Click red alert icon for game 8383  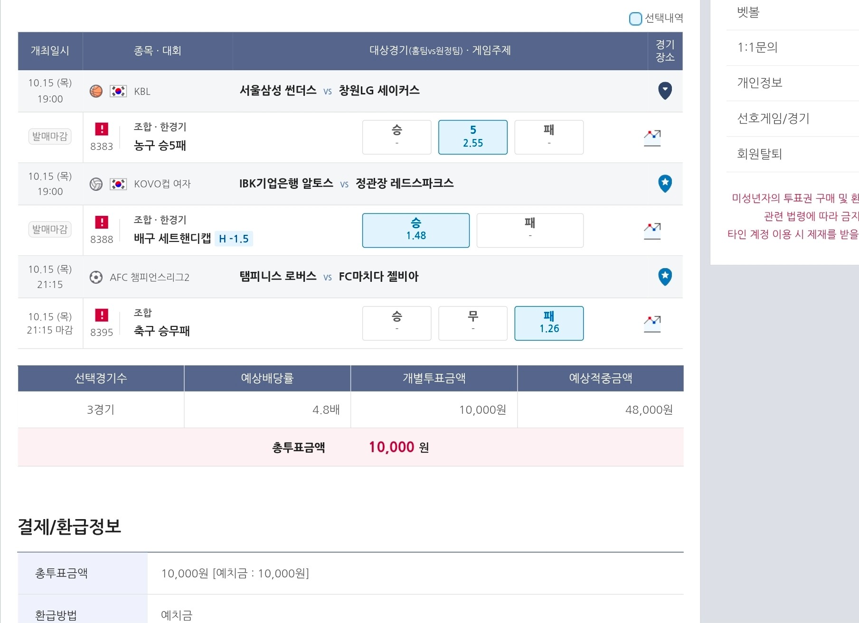click(x=102, y=129)
